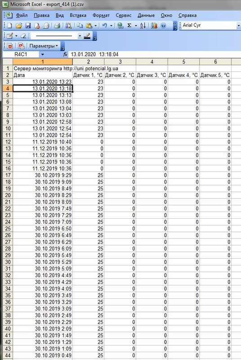Select the 'Датчик 3, °C' header cell

tap(152, 75)
